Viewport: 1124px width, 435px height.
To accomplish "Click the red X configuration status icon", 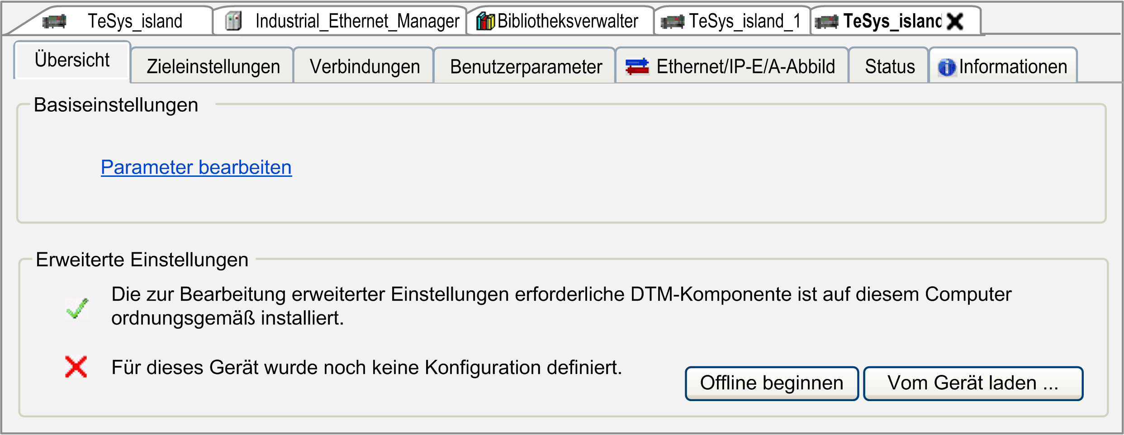I will coord(76,367).
